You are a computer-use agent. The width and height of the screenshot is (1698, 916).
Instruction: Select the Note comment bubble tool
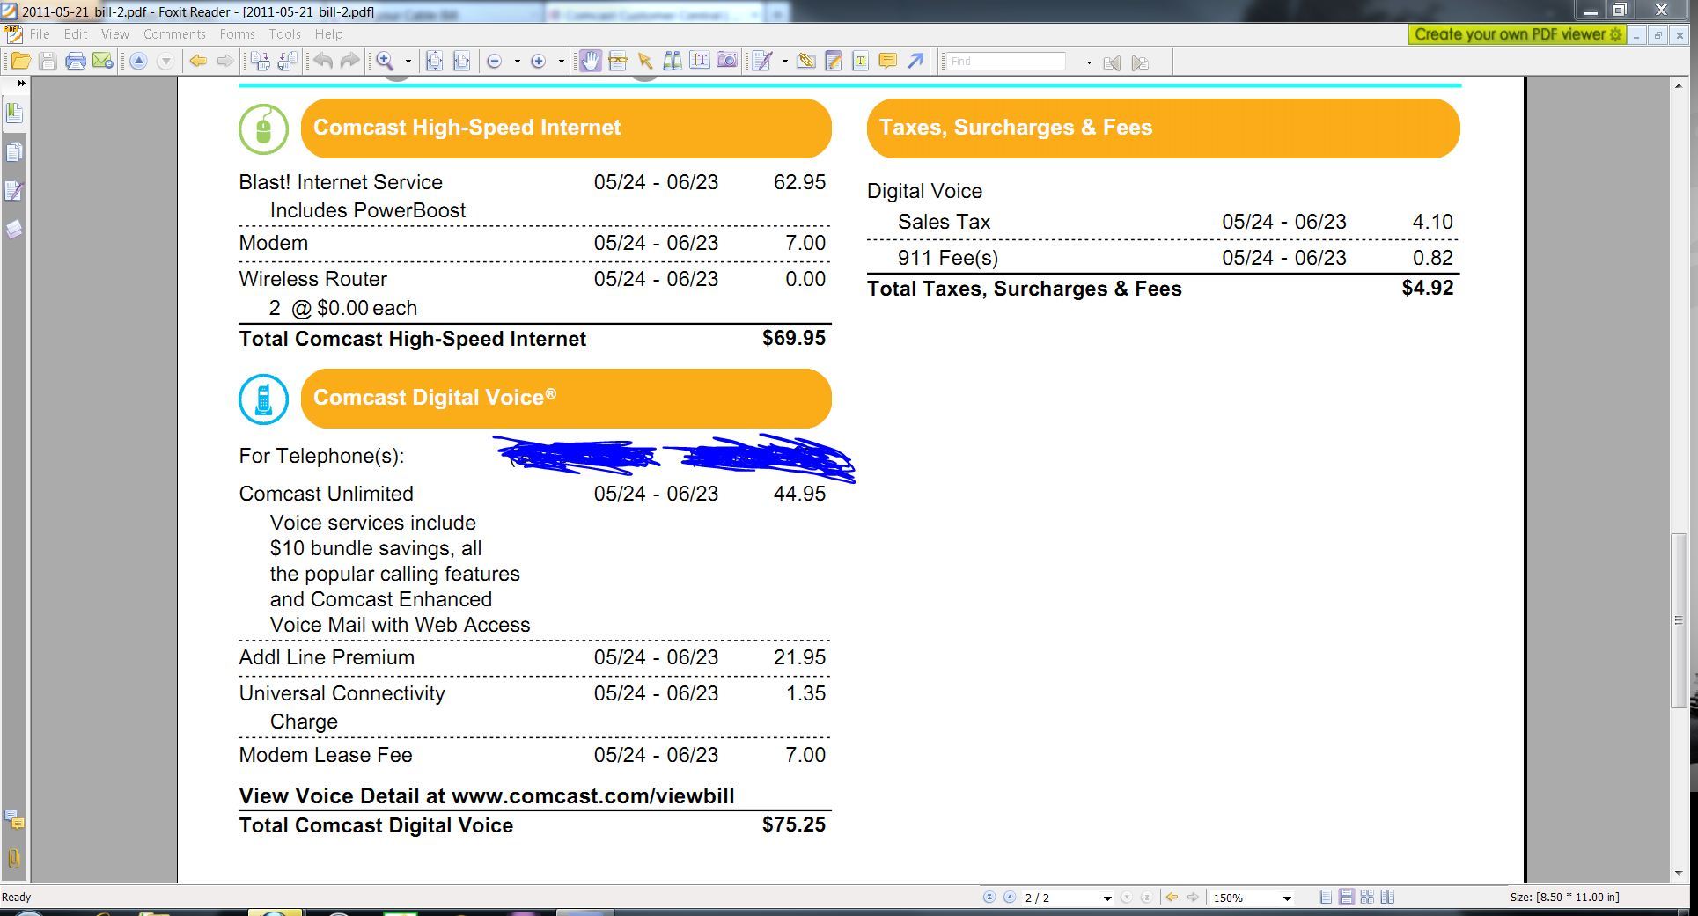pos(887,61)
